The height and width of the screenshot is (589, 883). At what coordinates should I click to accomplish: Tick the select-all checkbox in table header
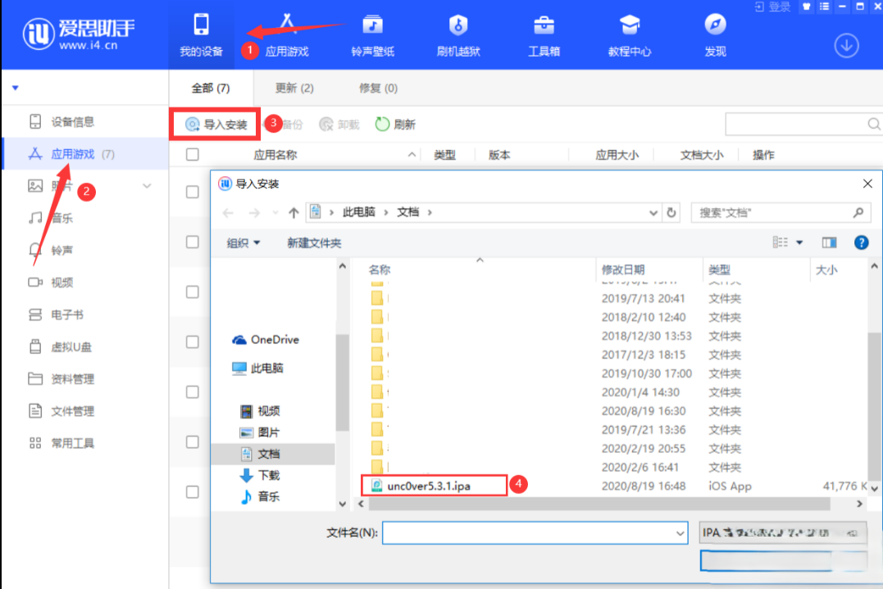coord(192,154)
